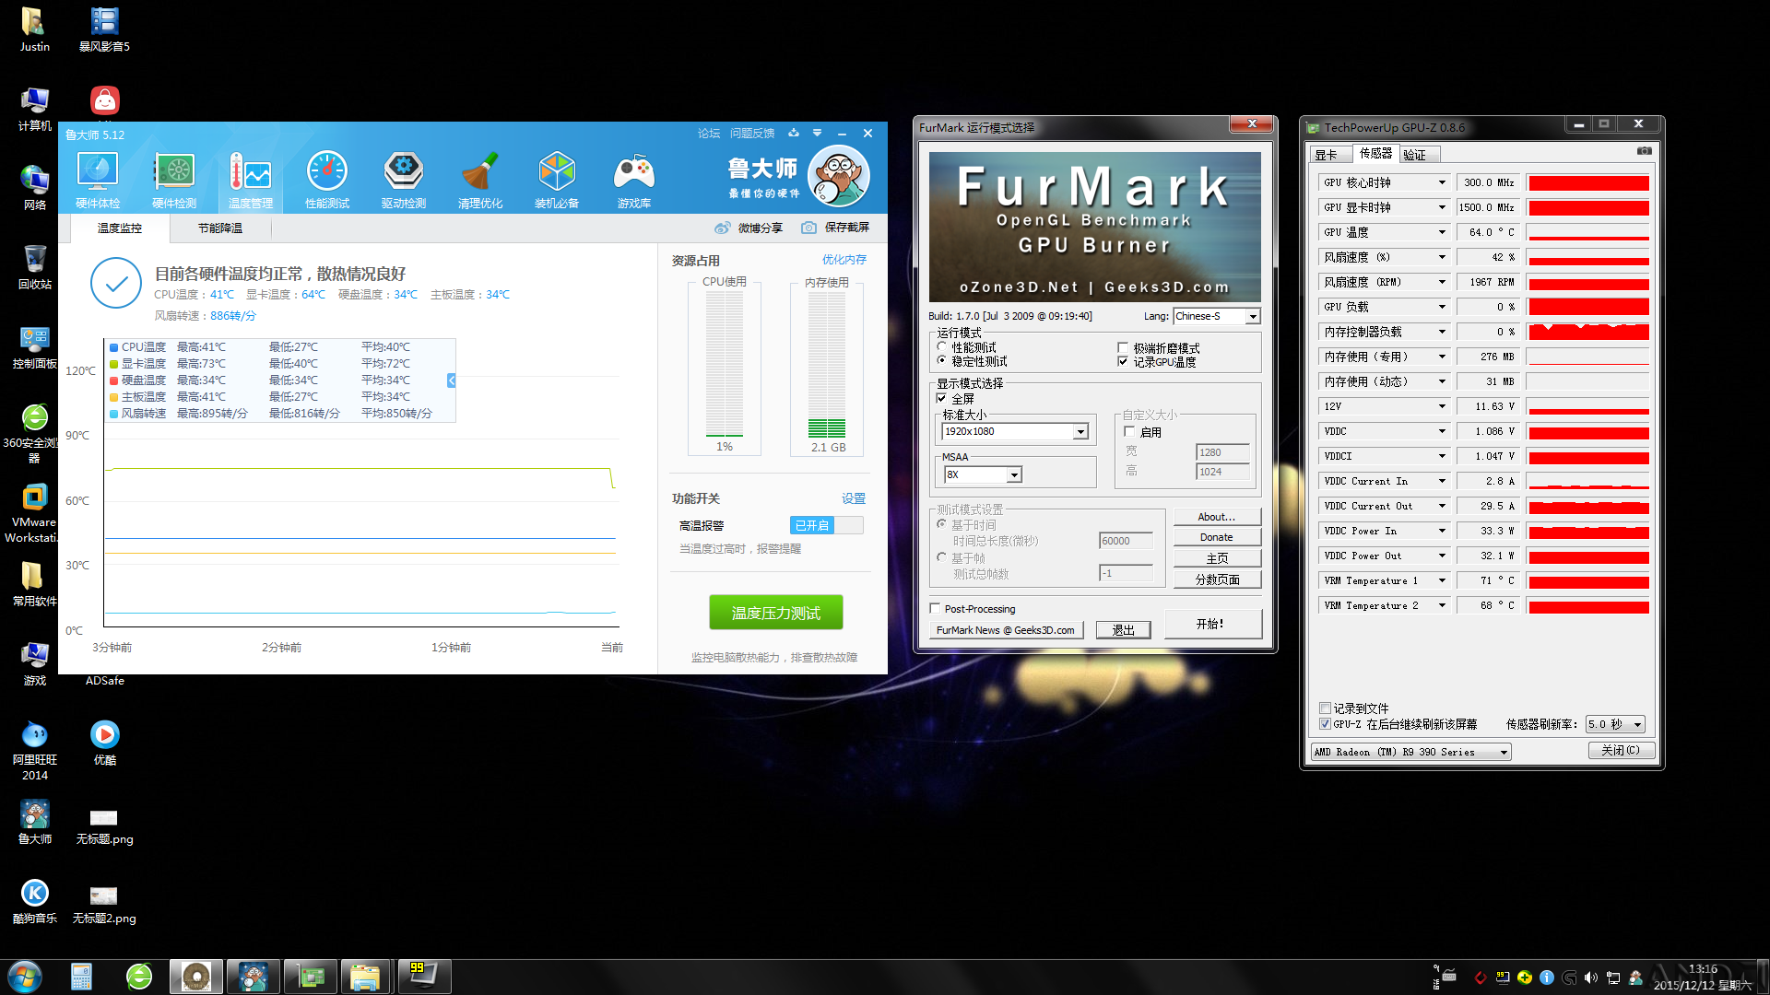Click 温度压力测试 green button

(776, 613)
